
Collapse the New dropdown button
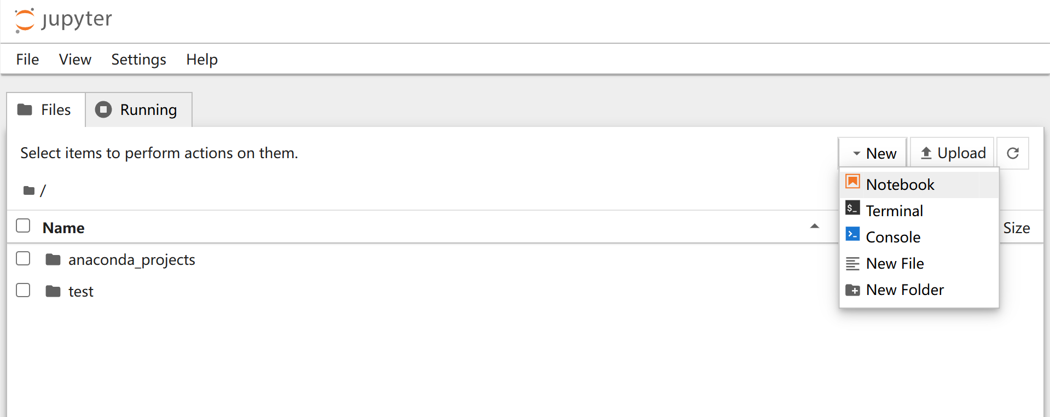(x=873, y=153)
